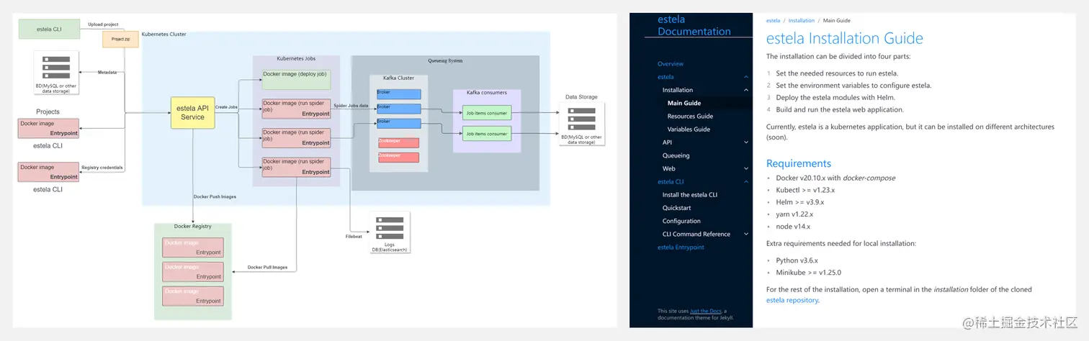Toggle the estela CLI sidebar chevron

coord(746,182)
